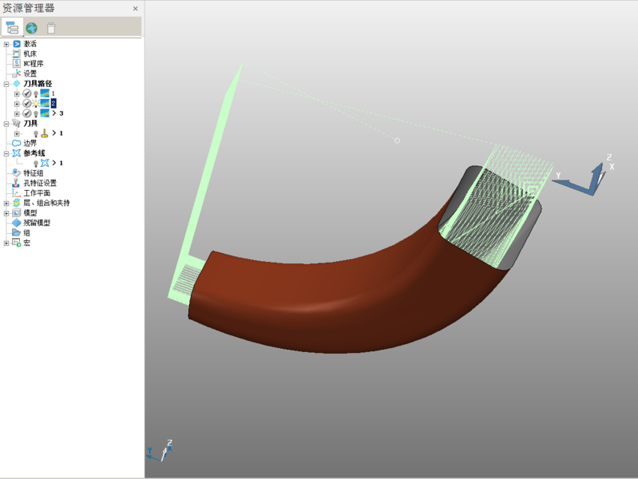Click the 组 folder icon
The image size is (638, 479).
click(16, 233)
